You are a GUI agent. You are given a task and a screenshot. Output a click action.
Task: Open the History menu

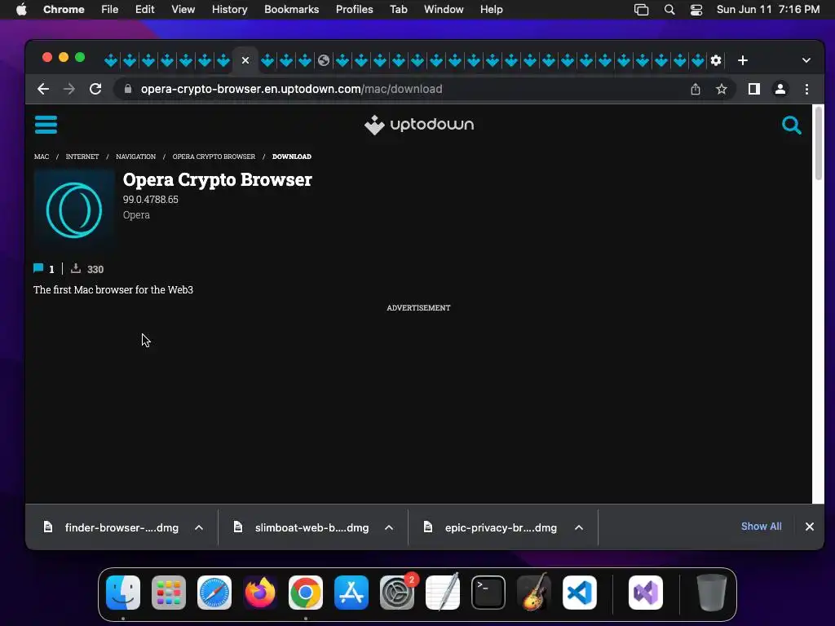click(x=229, y=10)
